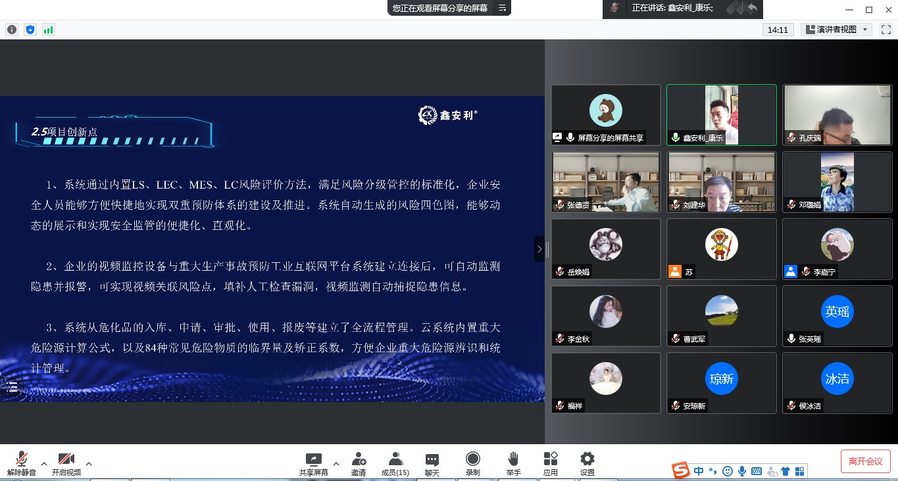898x481 pixels.
Task: Raise hand using the 举手 icon
Action: tap(513, 459)
